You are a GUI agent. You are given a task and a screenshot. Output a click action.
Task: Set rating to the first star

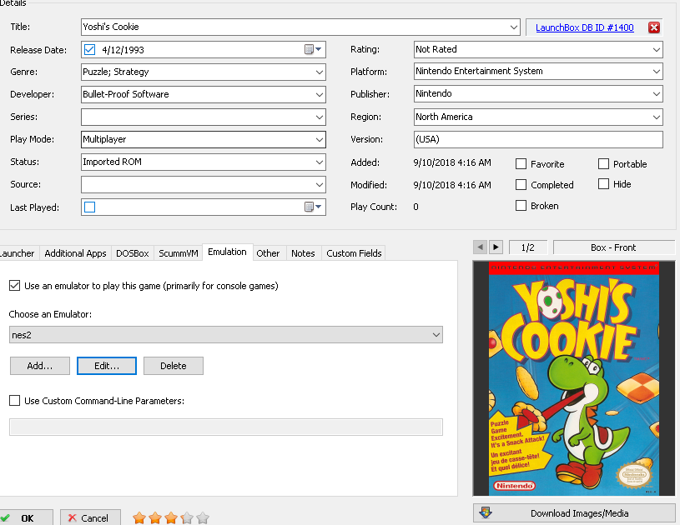click(139, 517)
